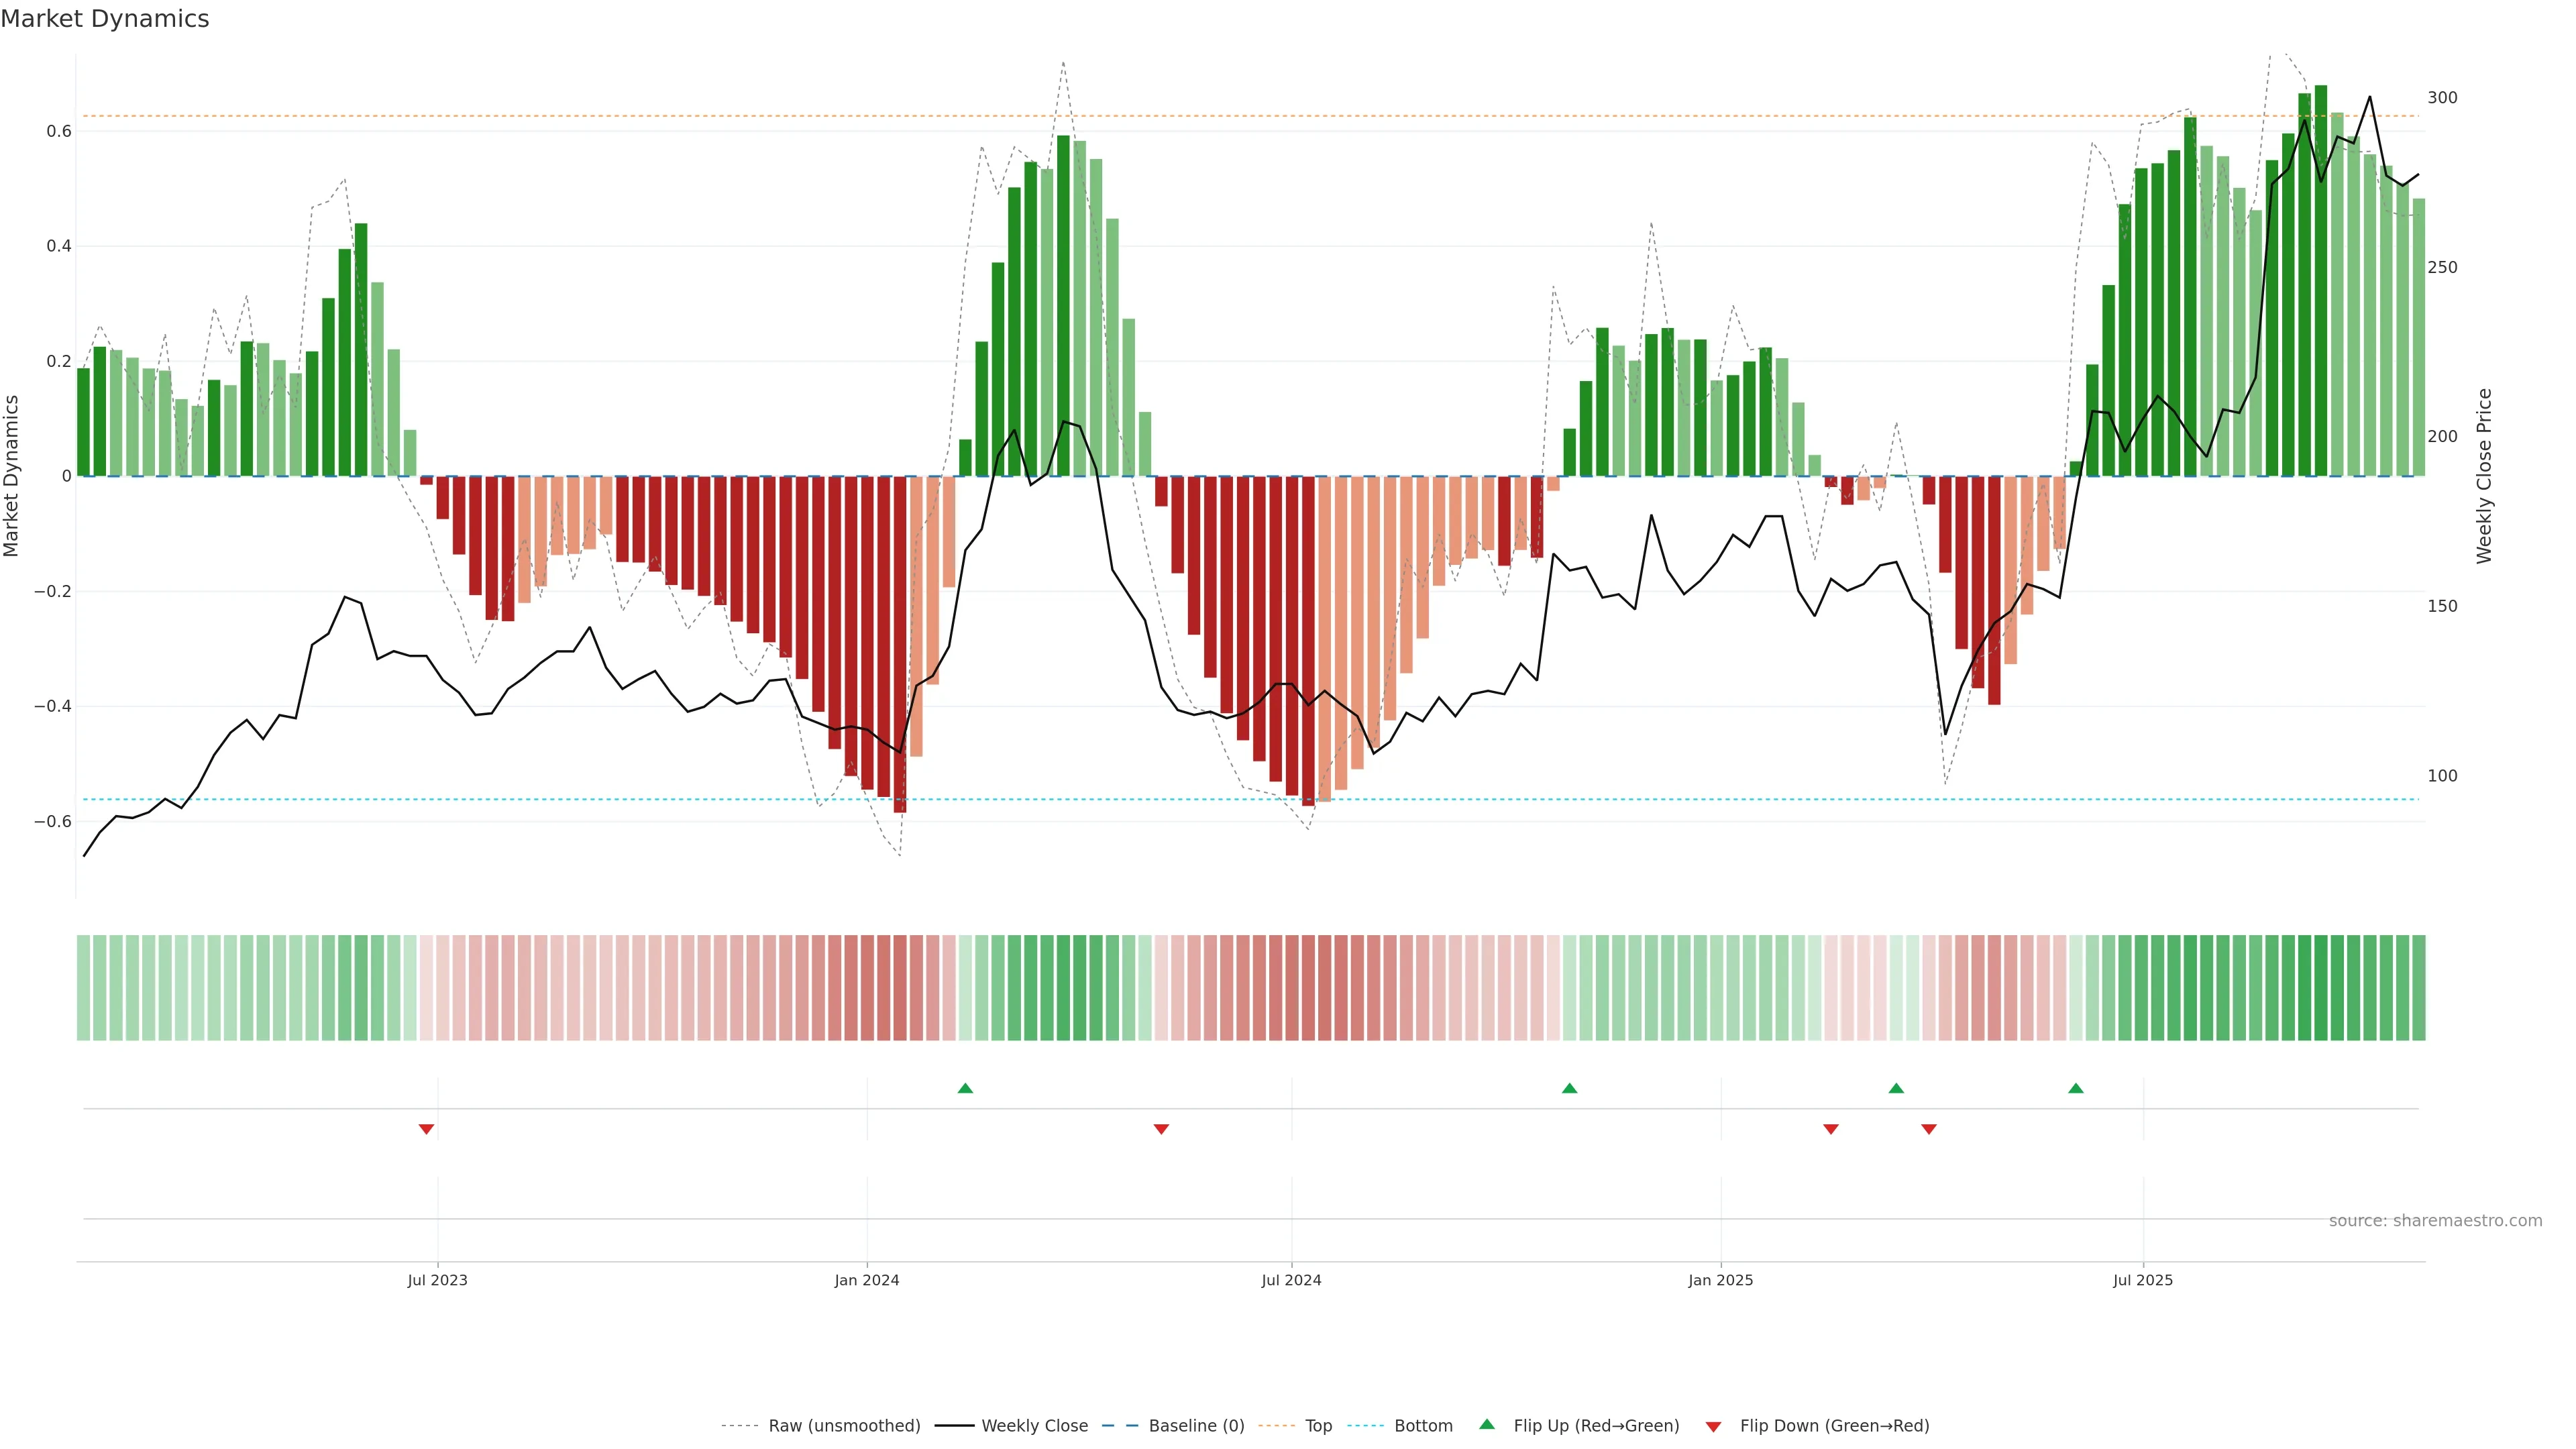Click the green flip-up triangle after Jan 2024
Viewport: 2576px width, 1449px height.
(x=965, y=1088)
